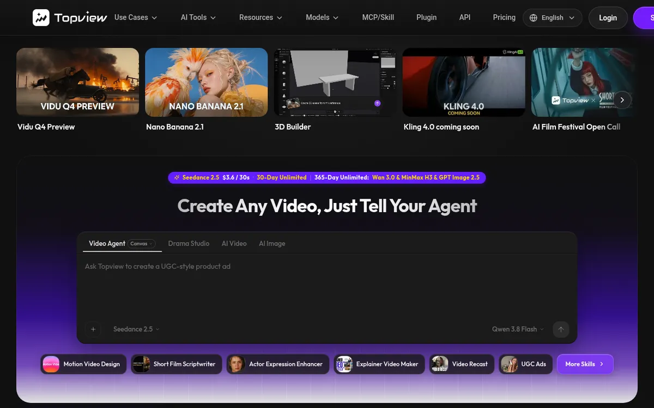Switch to the AI Video tab
Image resolution: width=654 pixels, height=408 pixels.
pos(234,244)
